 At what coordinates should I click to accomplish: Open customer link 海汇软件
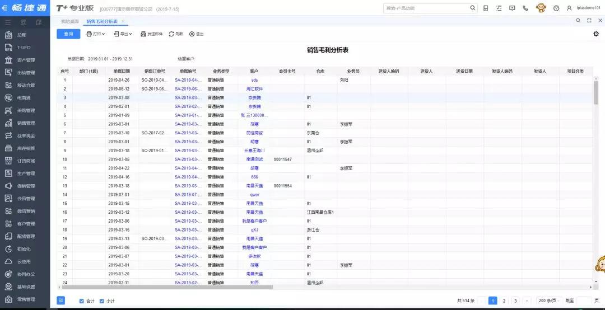tap(254, 88)
